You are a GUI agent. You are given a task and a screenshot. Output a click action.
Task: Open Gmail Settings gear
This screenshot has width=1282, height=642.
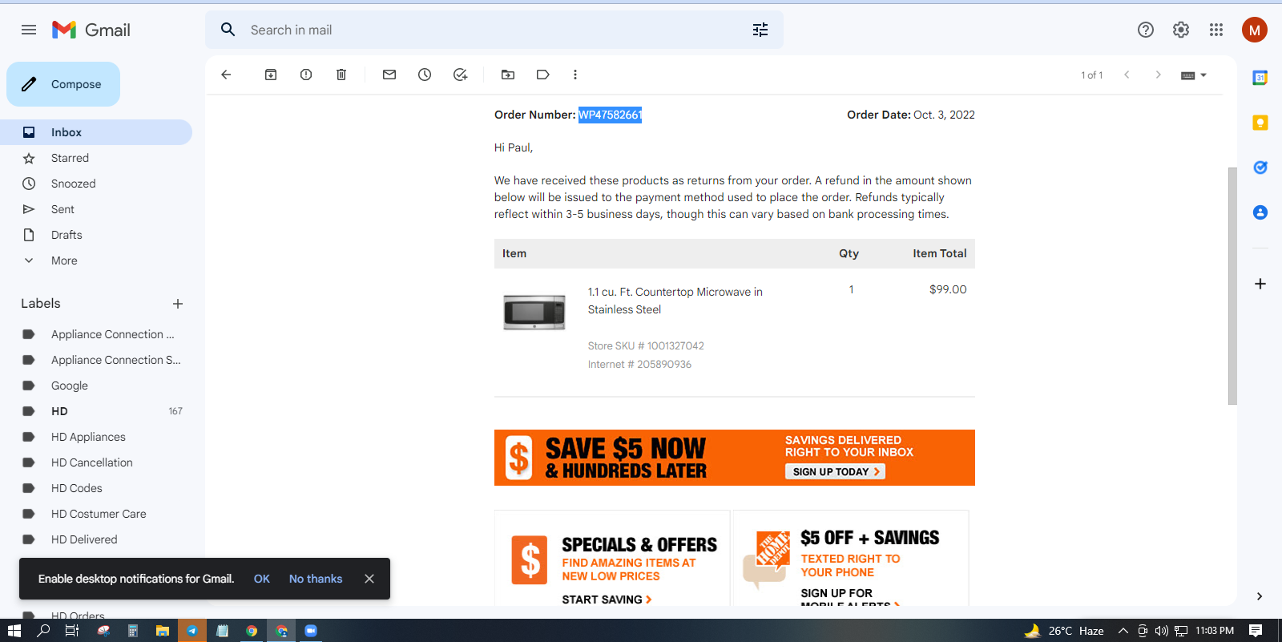tap(1181, 30)
